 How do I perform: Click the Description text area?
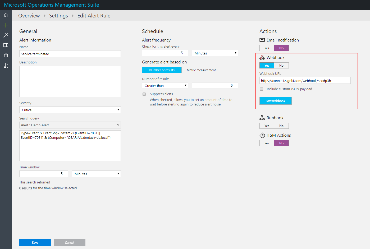70,81
